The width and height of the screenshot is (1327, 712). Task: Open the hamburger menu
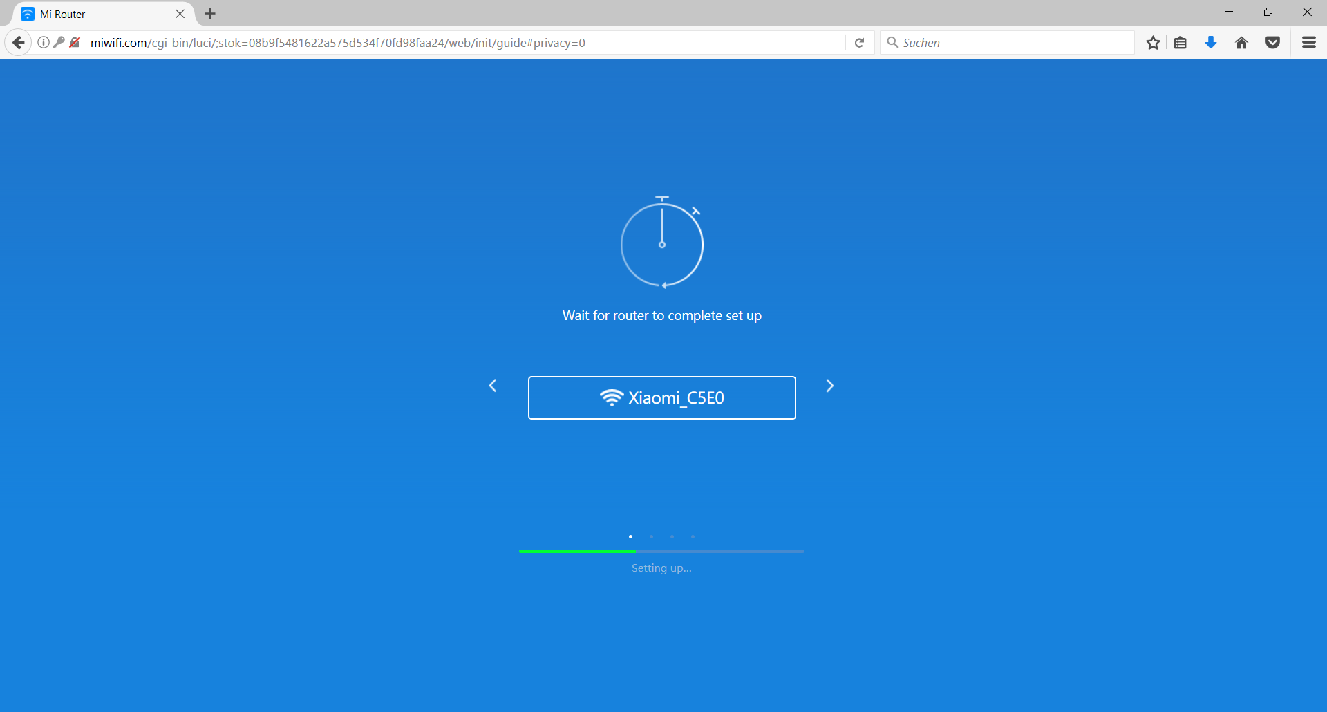coord(1309,43)
